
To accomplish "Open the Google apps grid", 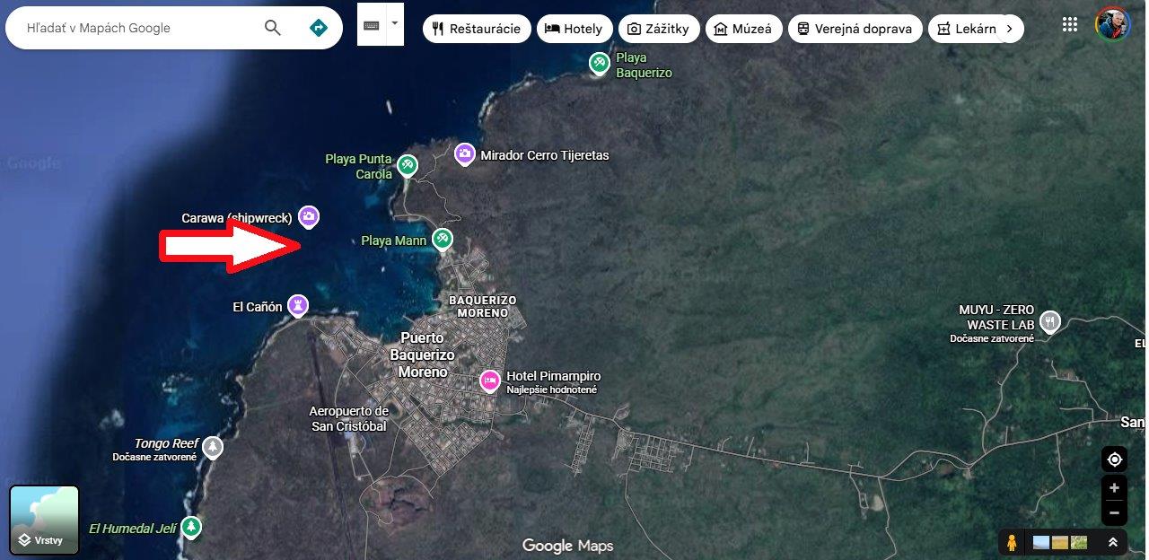I will click(x=1069, y=24).
